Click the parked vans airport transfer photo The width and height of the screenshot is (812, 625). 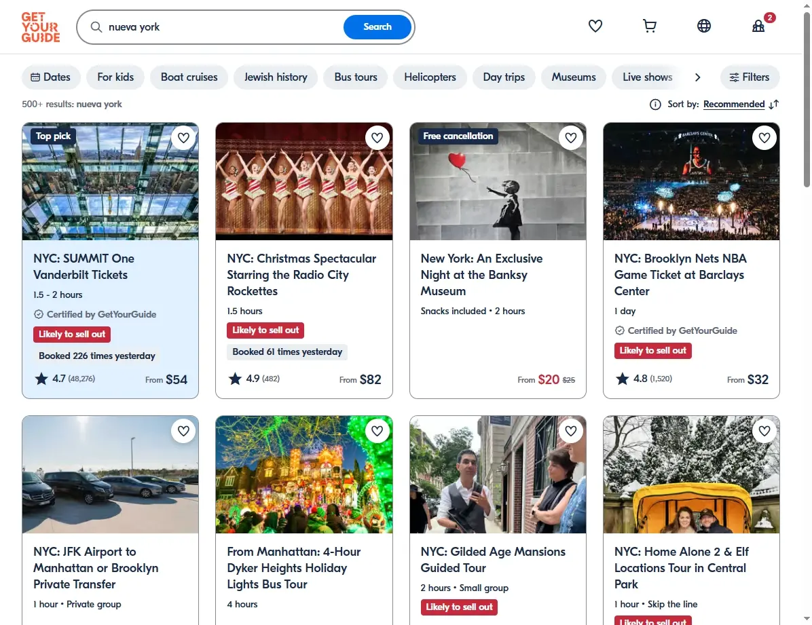click(x=110, y=474)
